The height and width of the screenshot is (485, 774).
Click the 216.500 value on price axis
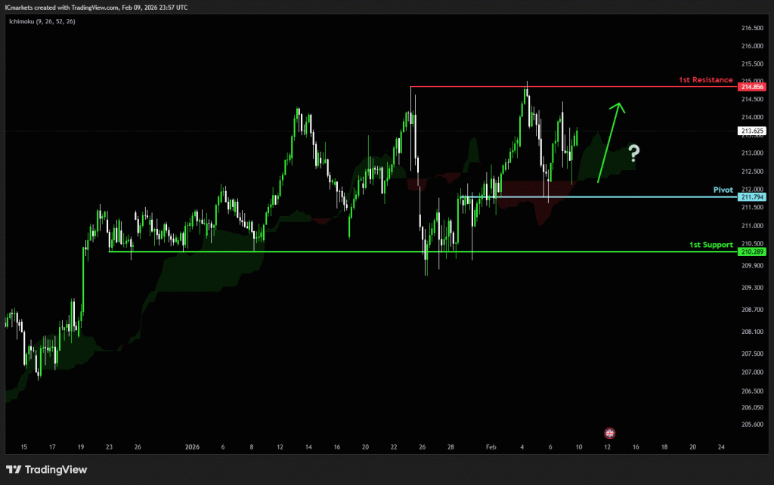753,28
